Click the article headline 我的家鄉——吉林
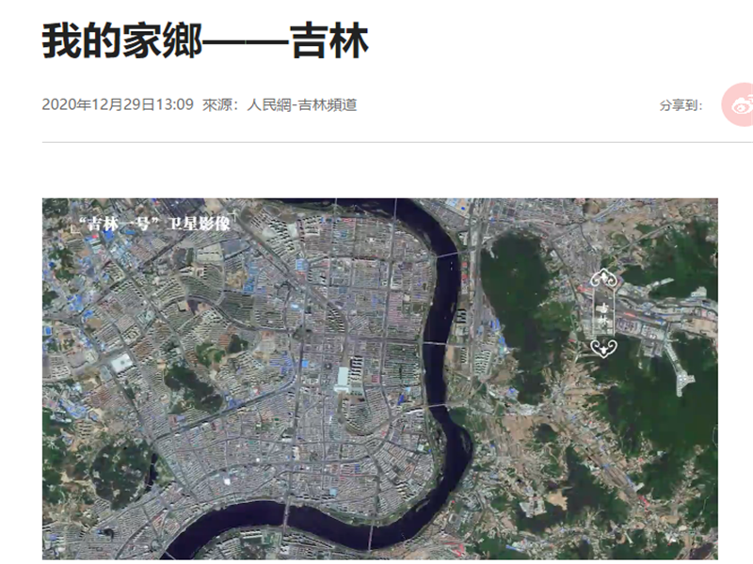 205,41
